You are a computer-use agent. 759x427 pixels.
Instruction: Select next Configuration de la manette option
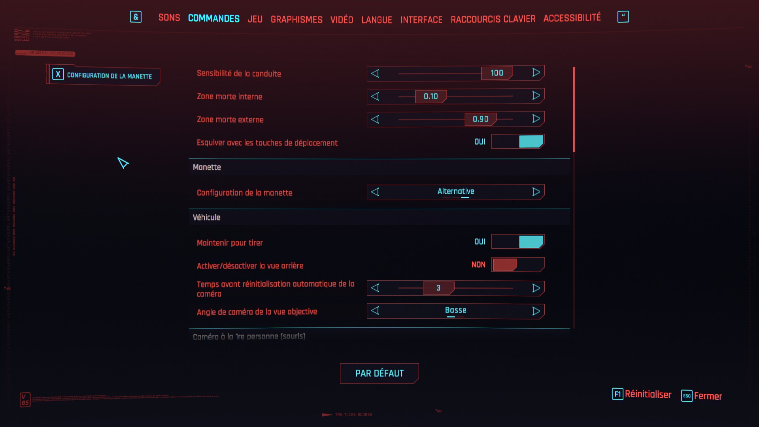coord(536,192)
